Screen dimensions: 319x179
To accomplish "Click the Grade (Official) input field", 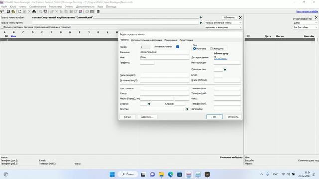I will [227, 80].
